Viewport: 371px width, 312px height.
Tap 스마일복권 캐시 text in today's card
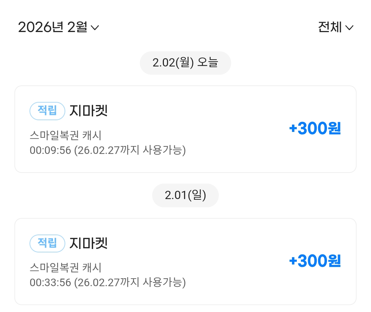(66, 135)
